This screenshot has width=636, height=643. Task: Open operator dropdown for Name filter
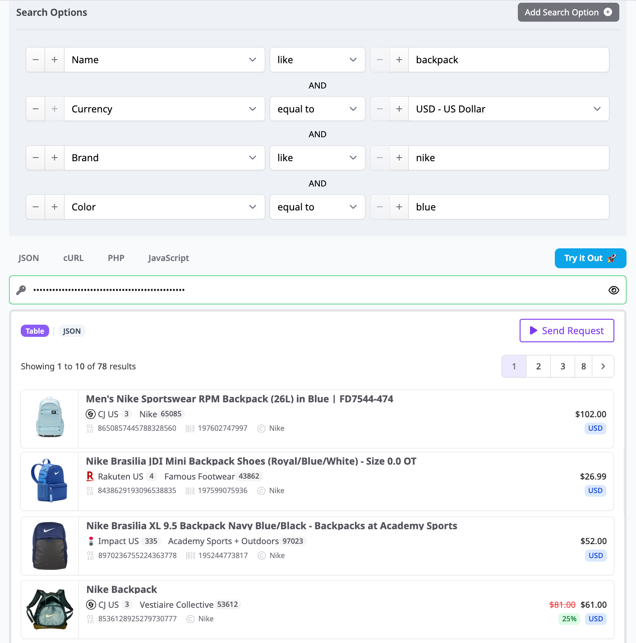pyautogui.click(x=318, y=60)
